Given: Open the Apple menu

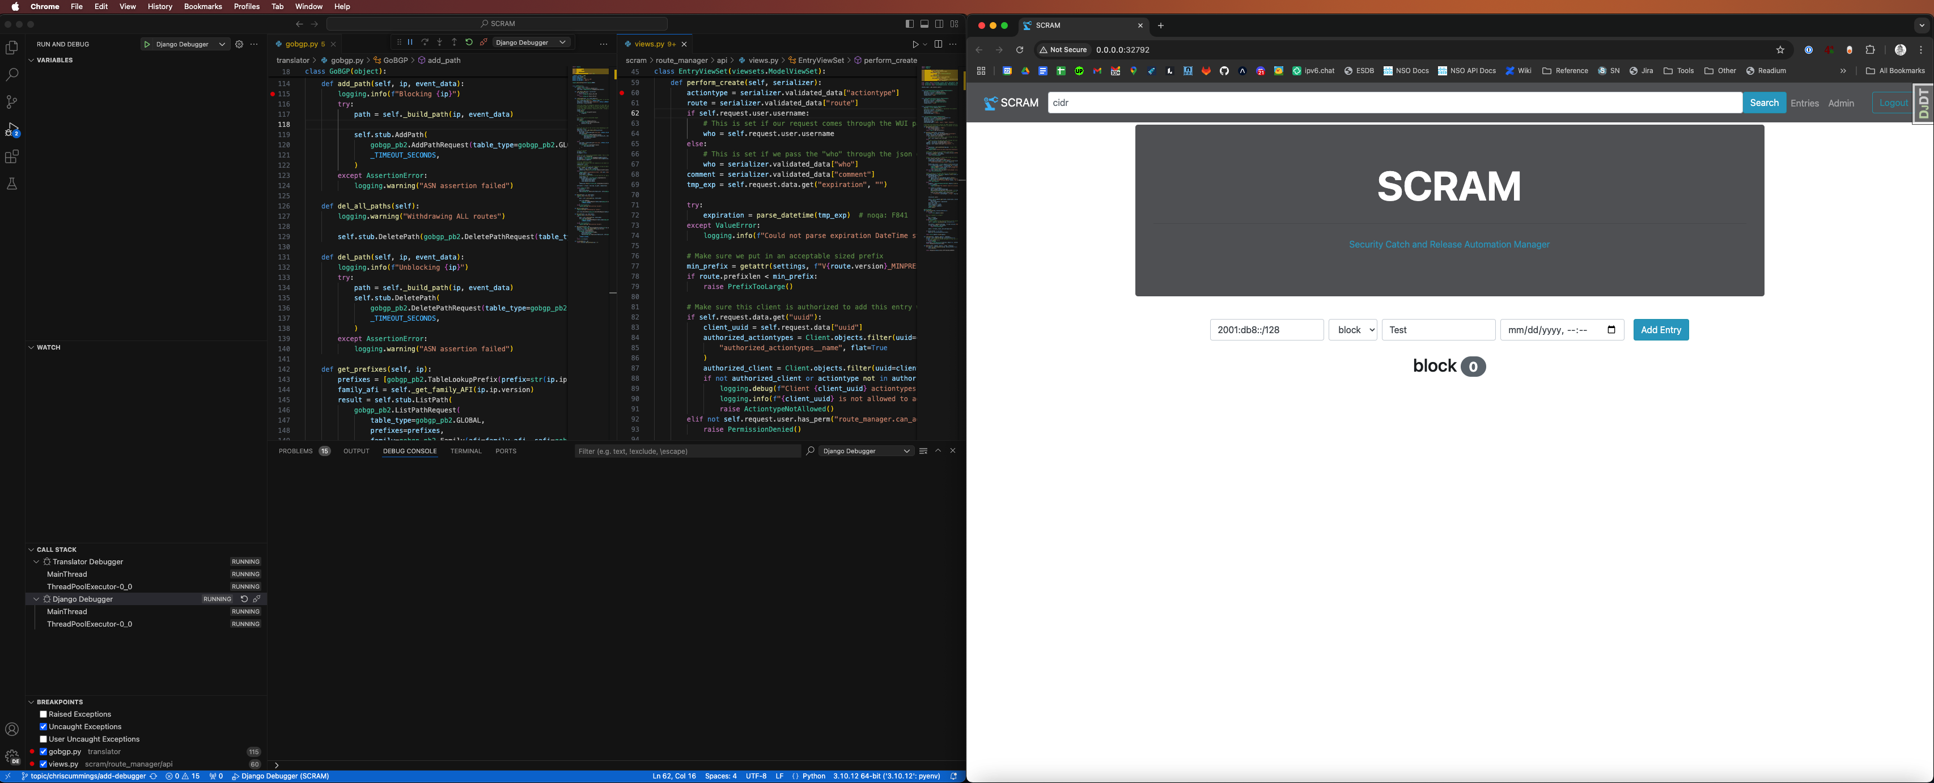Looking at the screenshot, I should click(15, 6).
